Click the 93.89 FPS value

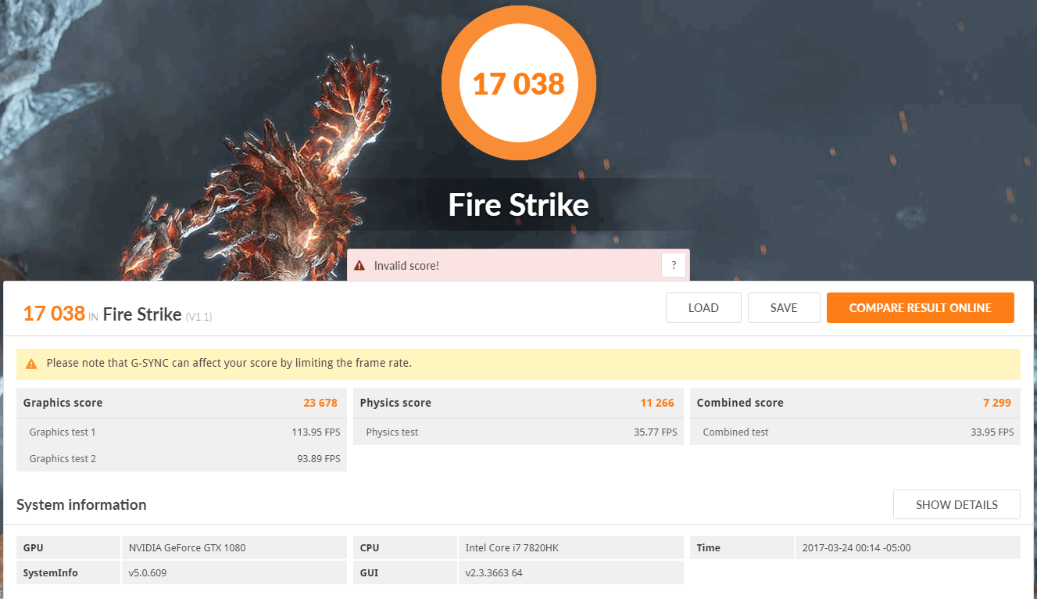[319, 458]
